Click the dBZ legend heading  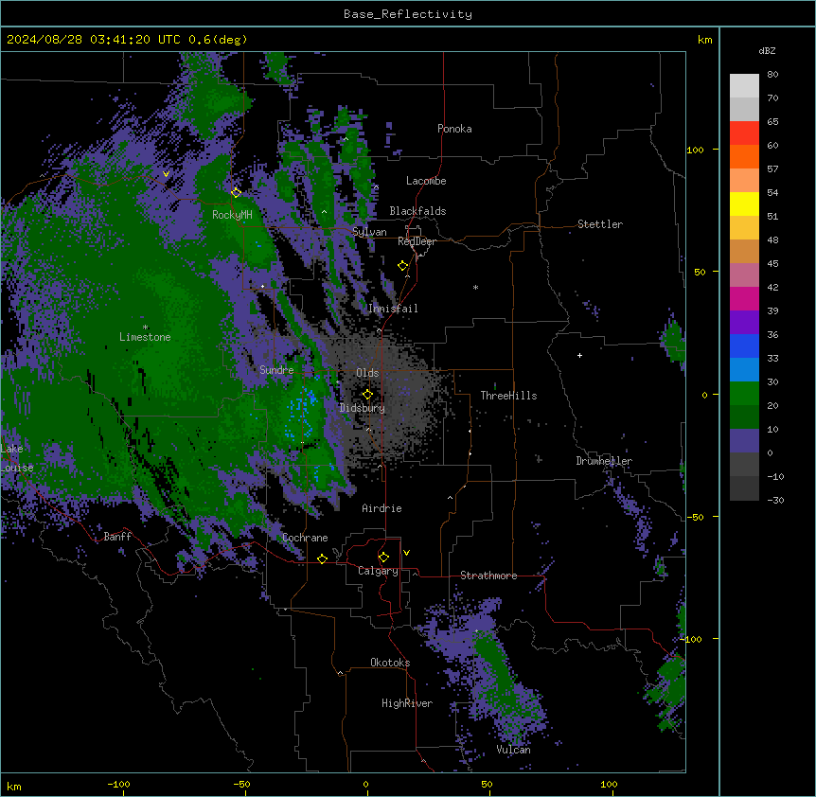(767, 51)
